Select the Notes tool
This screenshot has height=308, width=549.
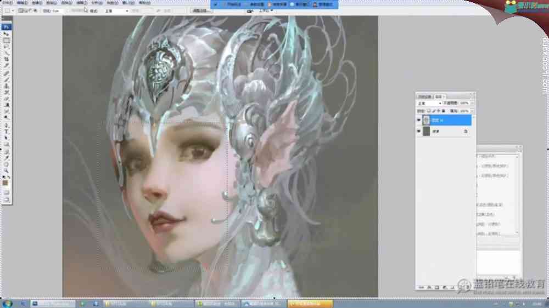coord(6,152)
